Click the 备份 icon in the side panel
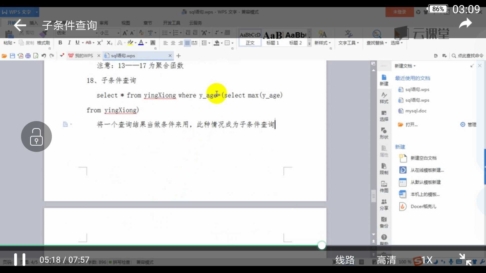The image size is (486, 273). coord(384,222)
